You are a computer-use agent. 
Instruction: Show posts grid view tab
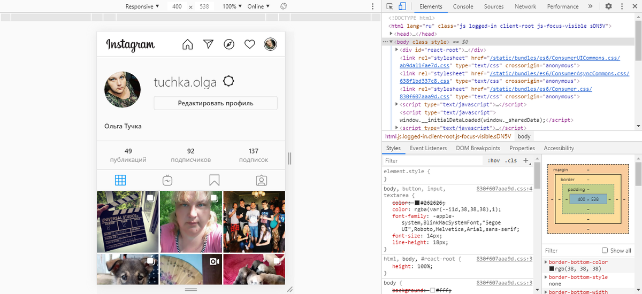(120, 180)
